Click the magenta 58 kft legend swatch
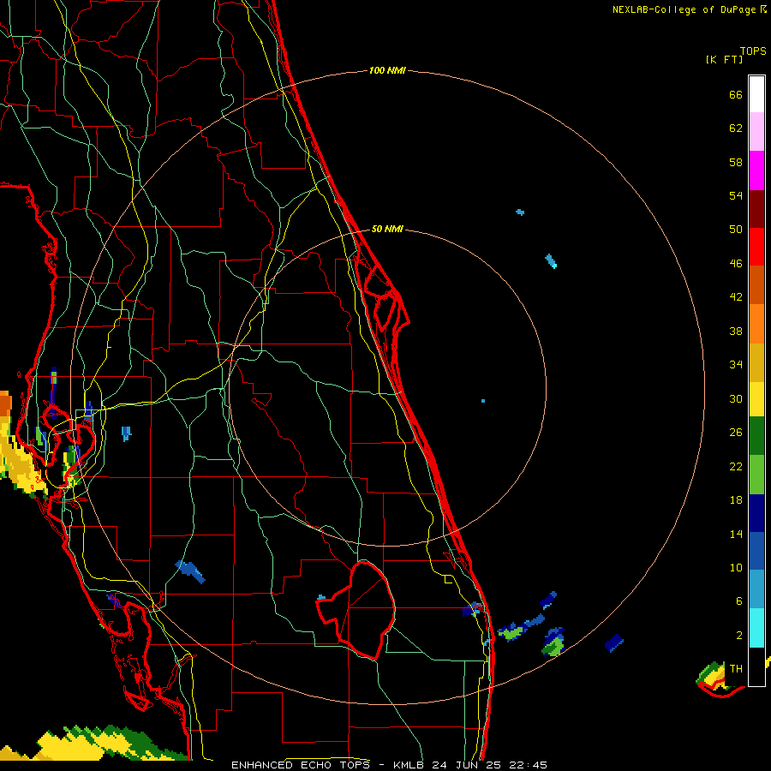771x771 pixels. [x=756, y=170]
